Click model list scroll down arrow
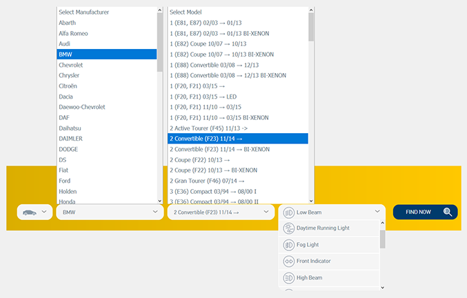 click(311, 201)
